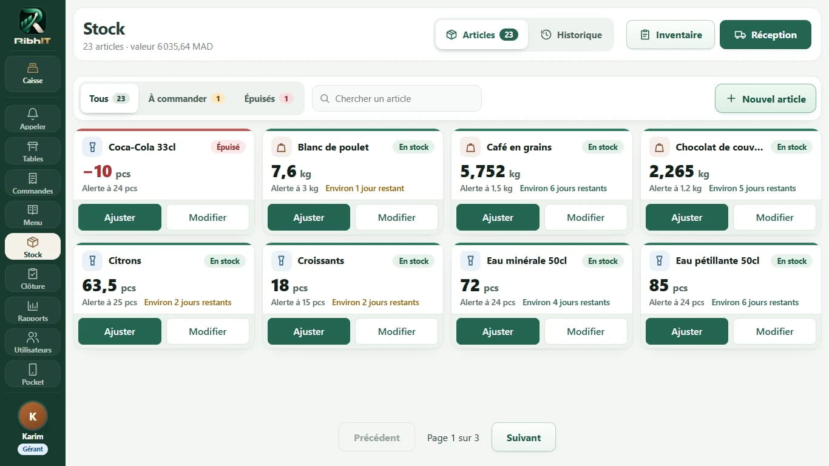Click Ajuster for Coca-Cola 33cl

click(x=120, y=217)
